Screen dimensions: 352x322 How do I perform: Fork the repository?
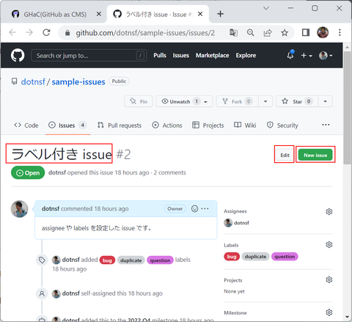tap(237, 101)
